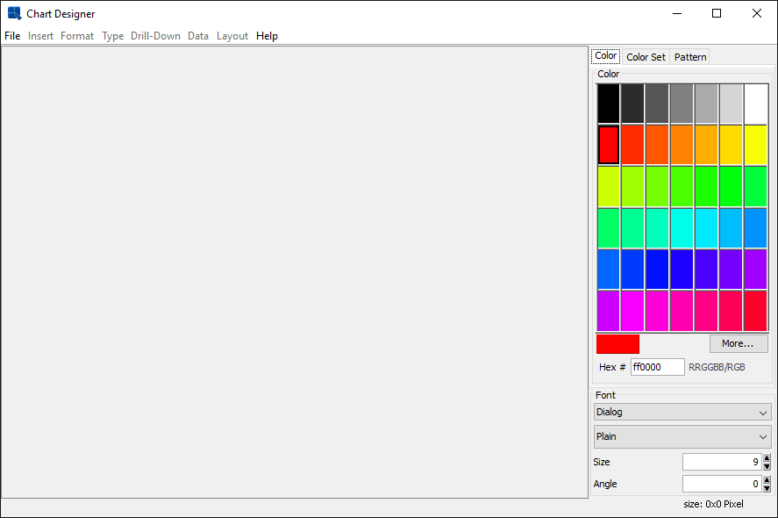Open the Plain font style dropdown

tap(682, 436)
